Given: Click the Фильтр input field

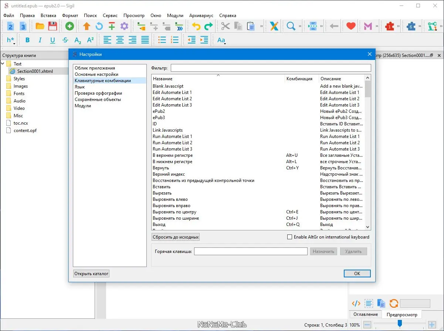Looking at the screenshot, I should (x=271, y=68).
